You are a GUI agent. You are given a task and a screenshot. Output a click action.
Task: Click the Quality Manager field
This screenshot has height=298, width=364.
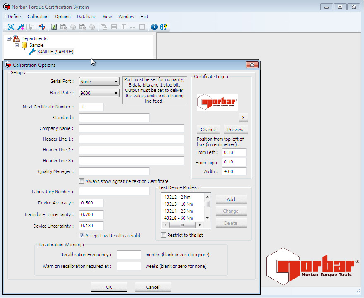[x=114, y=171]
